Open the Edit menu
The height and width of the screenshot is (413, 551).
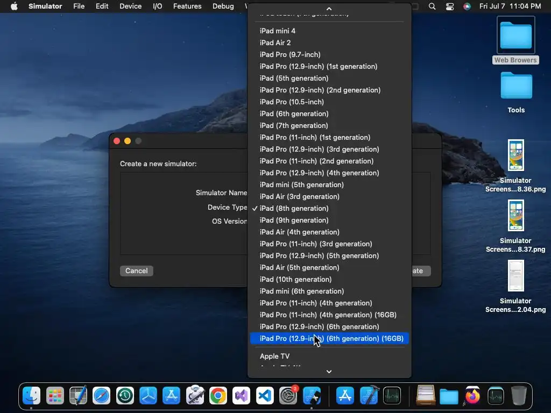[102, 6]
